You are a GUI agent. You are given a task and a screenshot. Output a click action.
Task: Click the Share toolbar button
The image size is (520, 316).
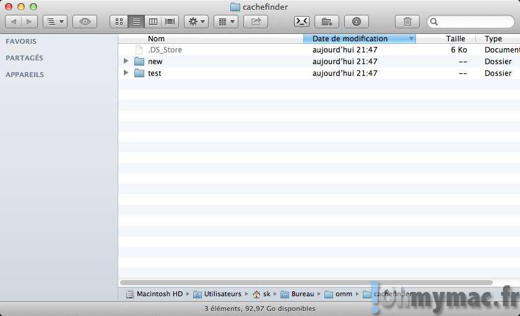click(x=256, y=22)
